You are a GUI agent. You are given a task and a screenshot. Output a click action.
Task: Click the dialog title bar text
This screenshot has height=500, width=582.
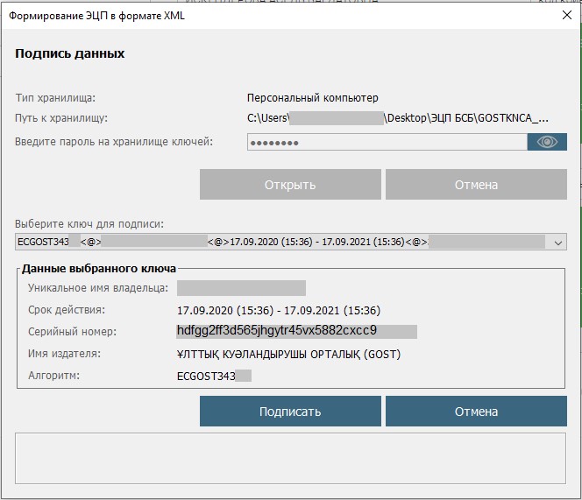pos(96,16)
